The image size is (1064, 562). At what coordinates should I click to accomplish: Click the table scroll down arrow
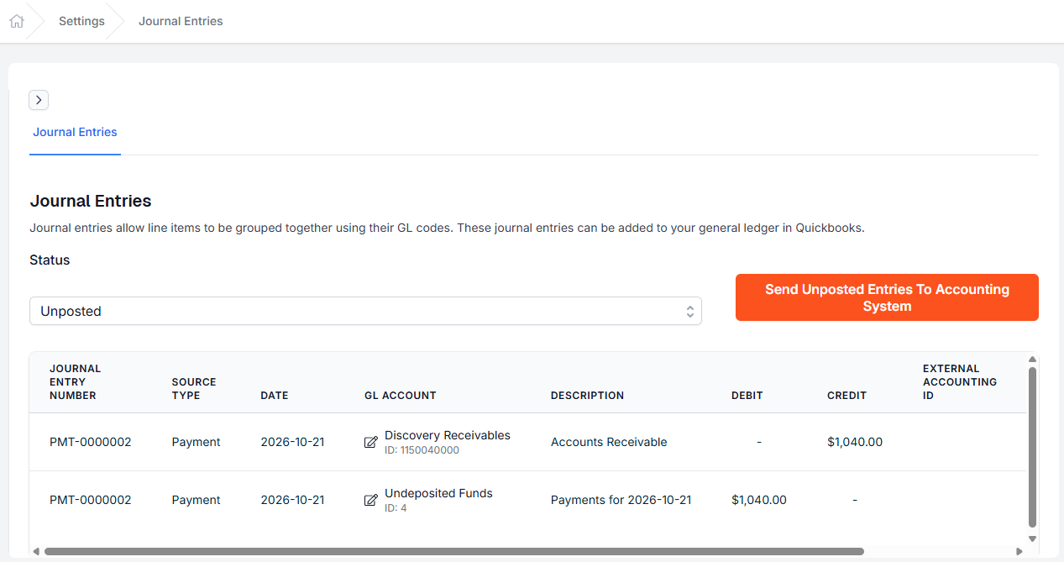[x=1032, y=538]
